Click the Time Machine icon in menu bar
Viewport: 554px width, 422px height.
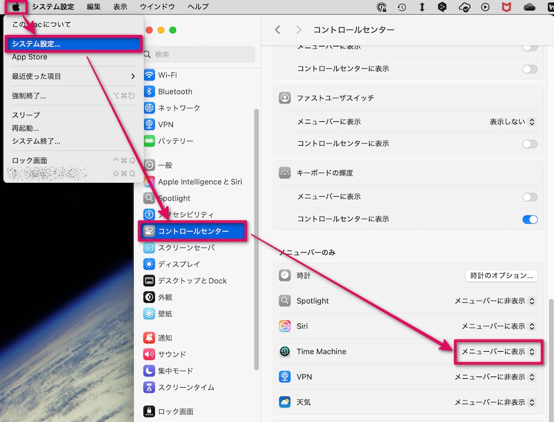[402, 7]
